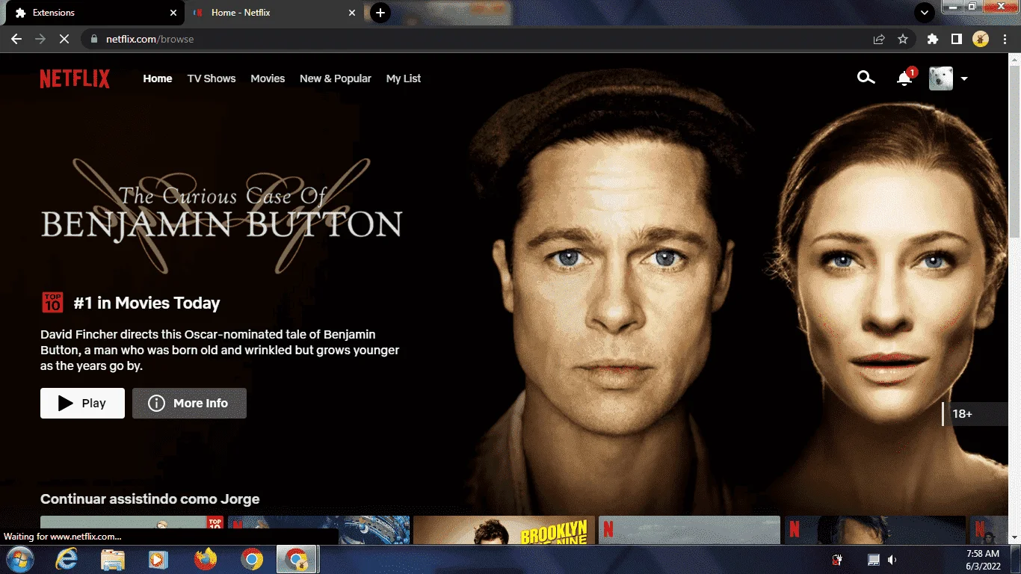Click 'Continuar assistindo como Jorge' heading
1021x574 pixels.
[x=149, y=499]
